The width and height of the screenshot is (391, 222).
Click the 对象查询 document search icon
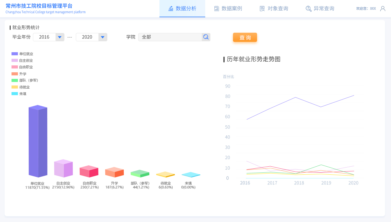(x=262, y=9)
